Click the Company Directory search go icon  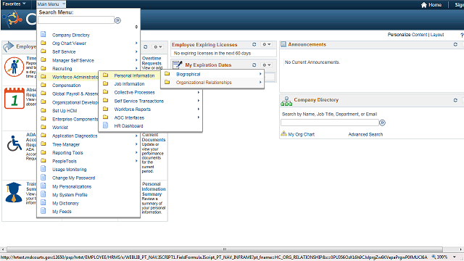[382, 123]
